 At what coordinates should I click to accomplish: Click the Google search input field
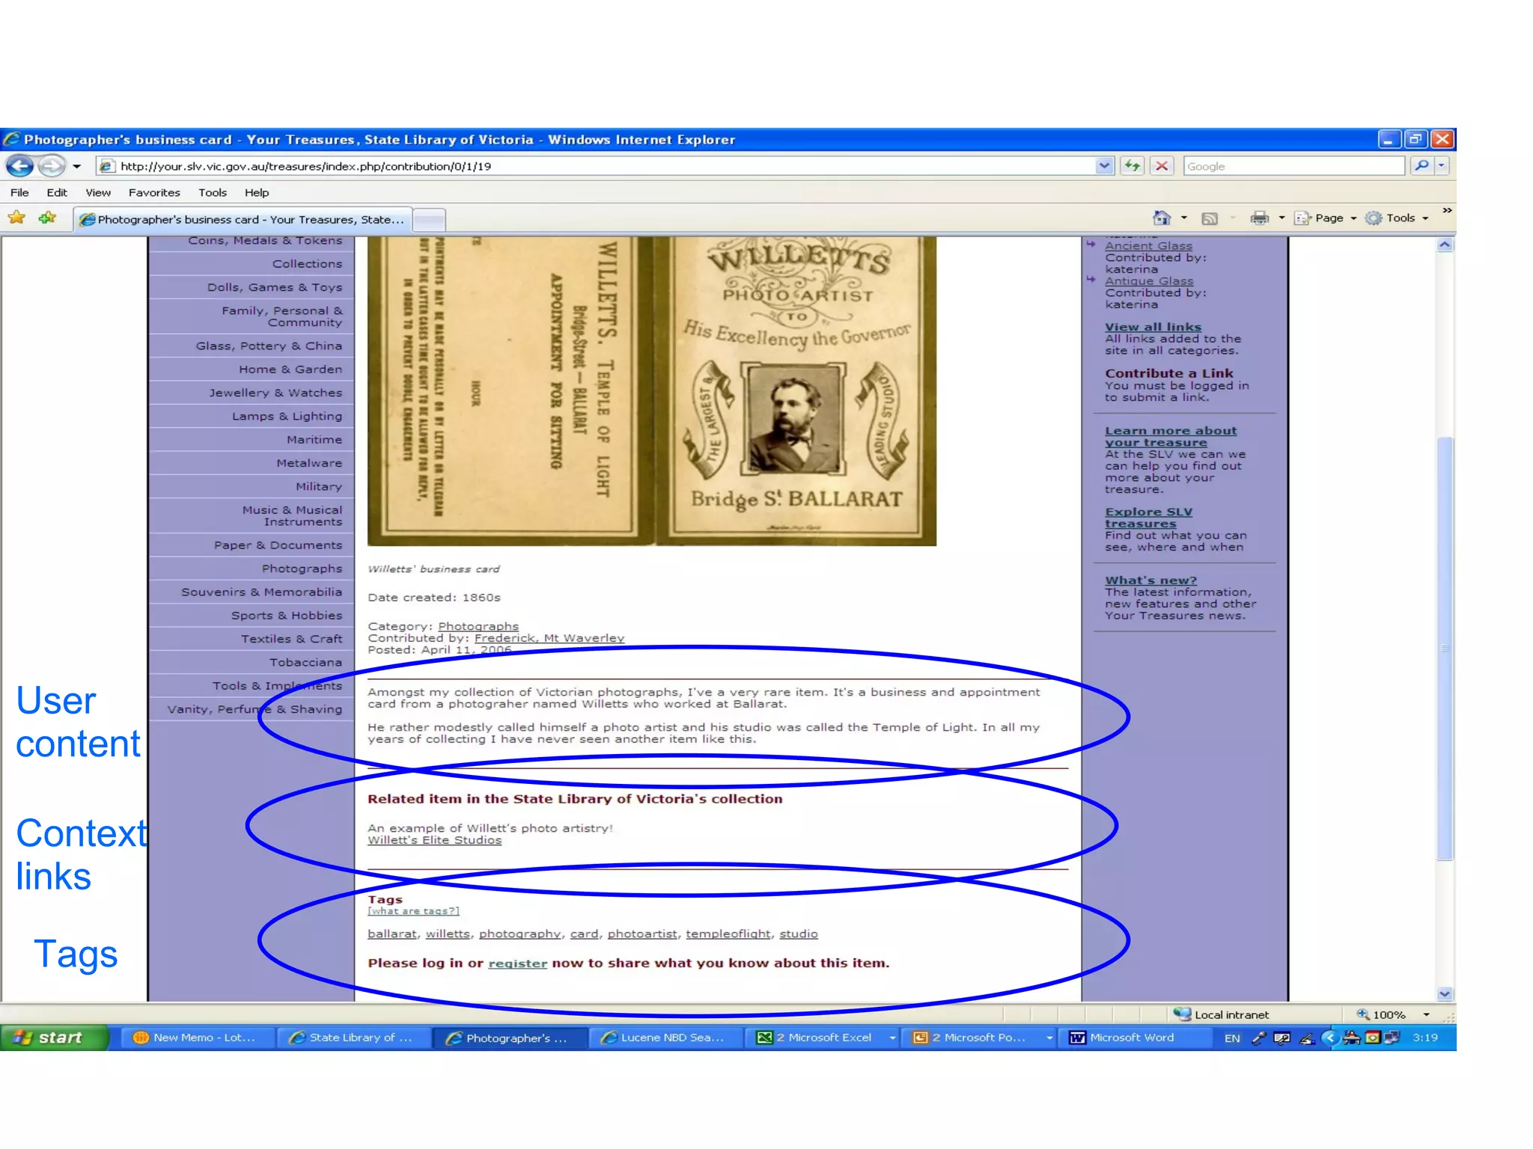click(1293, 166)
